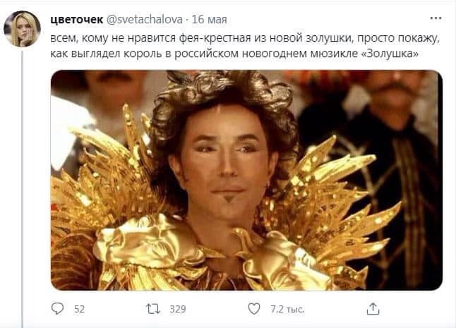View the 329 retweets count
This screenshot has width=456, height=328.
coord(178,309)
